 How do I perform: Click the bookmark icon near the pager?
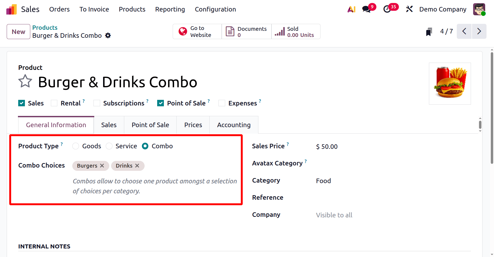(x=429, y=31)
